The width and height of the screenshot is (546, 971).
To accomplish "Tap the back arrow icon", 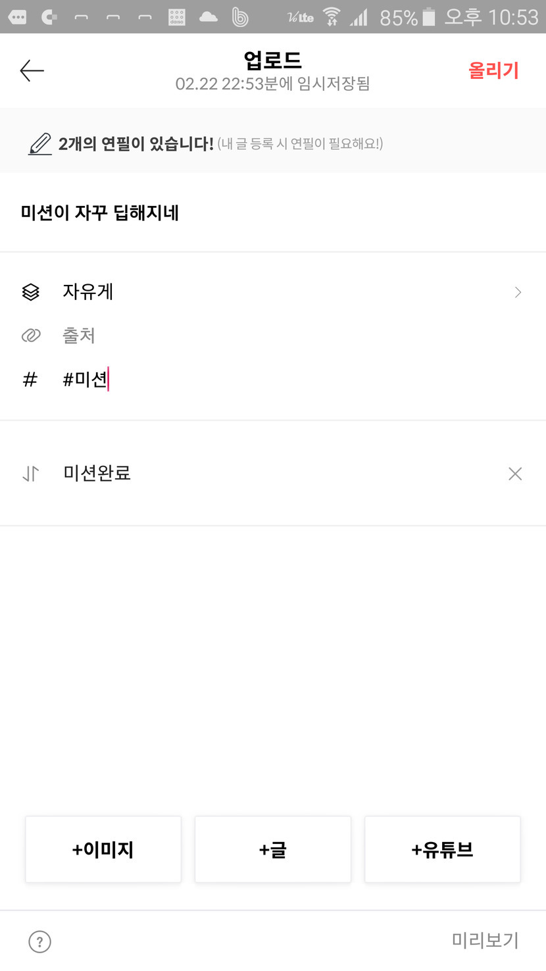I will [x=32, y=71].
